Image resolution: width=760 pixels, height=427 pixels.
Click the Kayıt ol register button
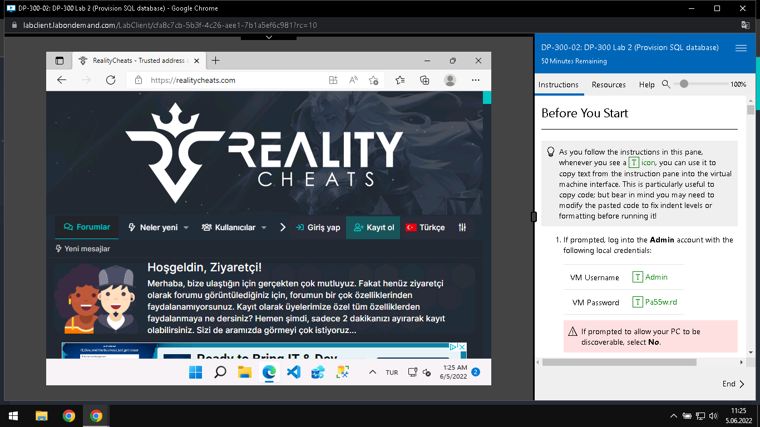coord(373,227)
